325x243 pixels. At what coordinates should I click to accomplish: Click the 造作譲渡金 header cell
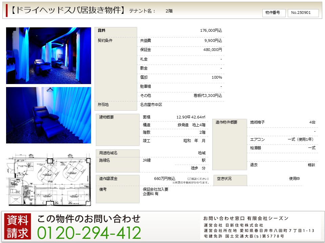(x=117, y=180)
